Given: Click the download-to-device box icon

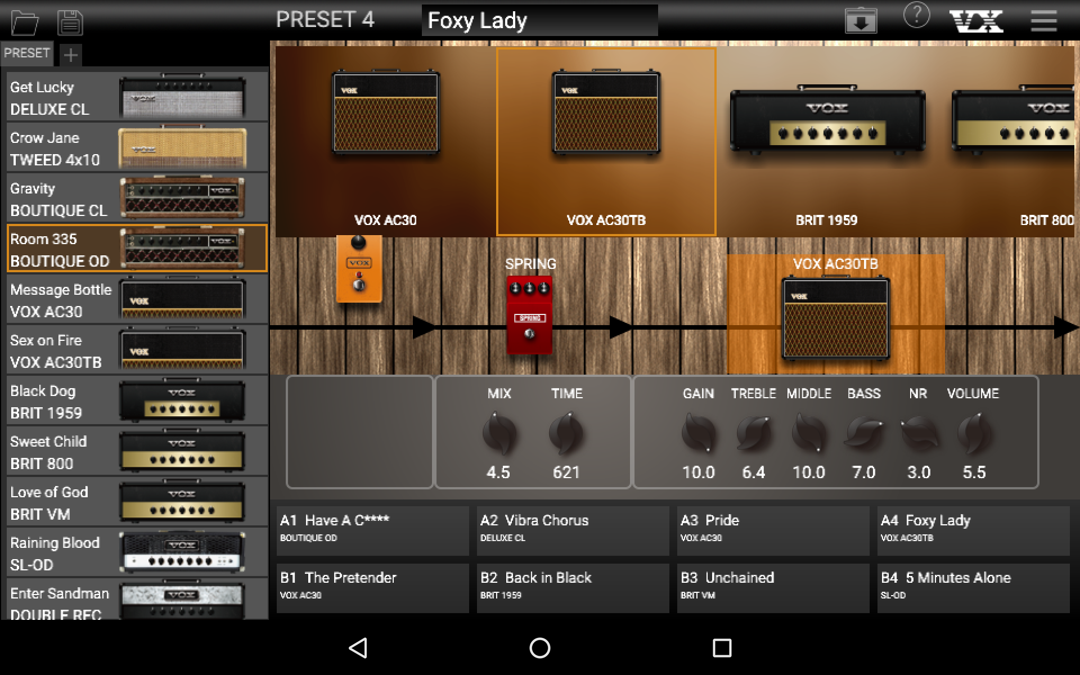Looking at the screenshot, I should (x=861, y=21).
